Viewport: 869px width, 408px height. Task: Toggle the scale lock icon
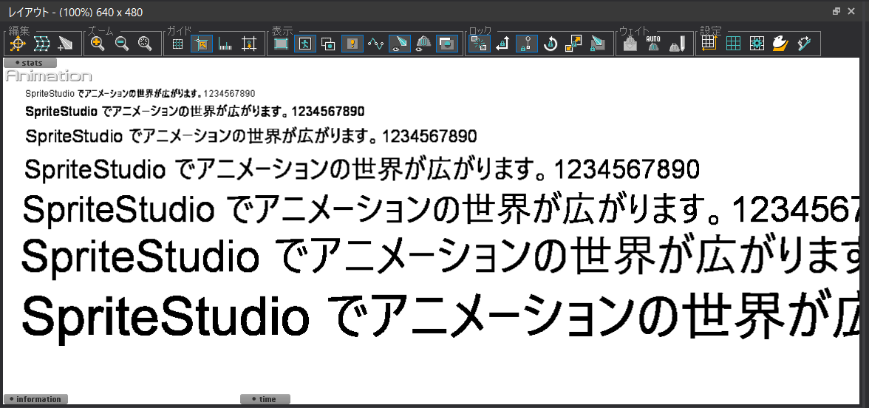pos(573,44)
